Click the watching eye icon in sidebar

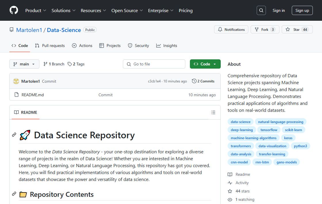[230, 199]
